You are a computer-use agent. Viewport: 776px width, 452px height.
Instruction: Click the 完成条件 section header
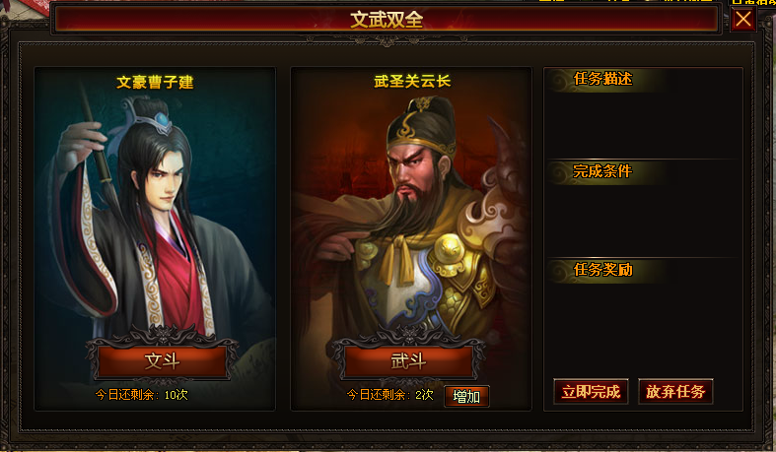[x=602, y=171]
